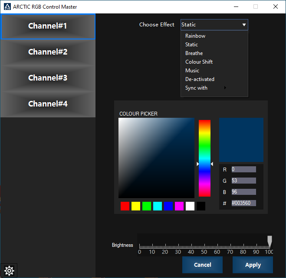Click the B value field
This screenshot has width=286, height=278.
click(x=243, y=192)
